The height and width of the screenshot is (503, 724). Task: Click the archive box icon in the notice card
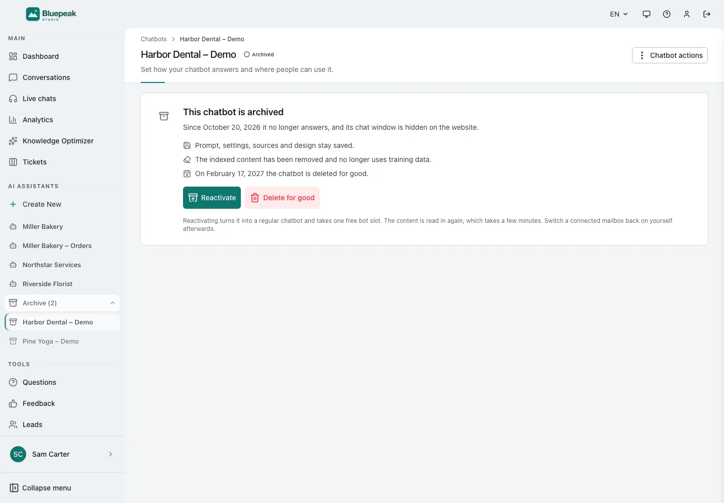point(164,116)
